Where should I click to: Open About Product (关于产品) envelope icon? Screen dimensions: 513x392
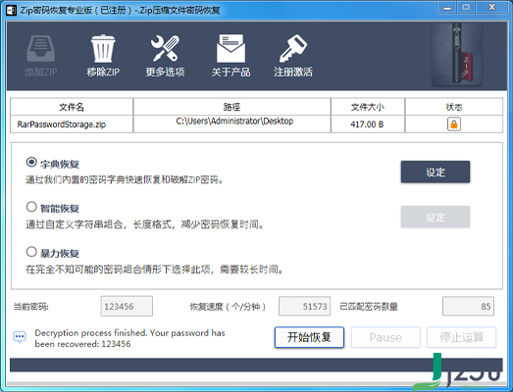pyautogui.click(x=231, y=48)
